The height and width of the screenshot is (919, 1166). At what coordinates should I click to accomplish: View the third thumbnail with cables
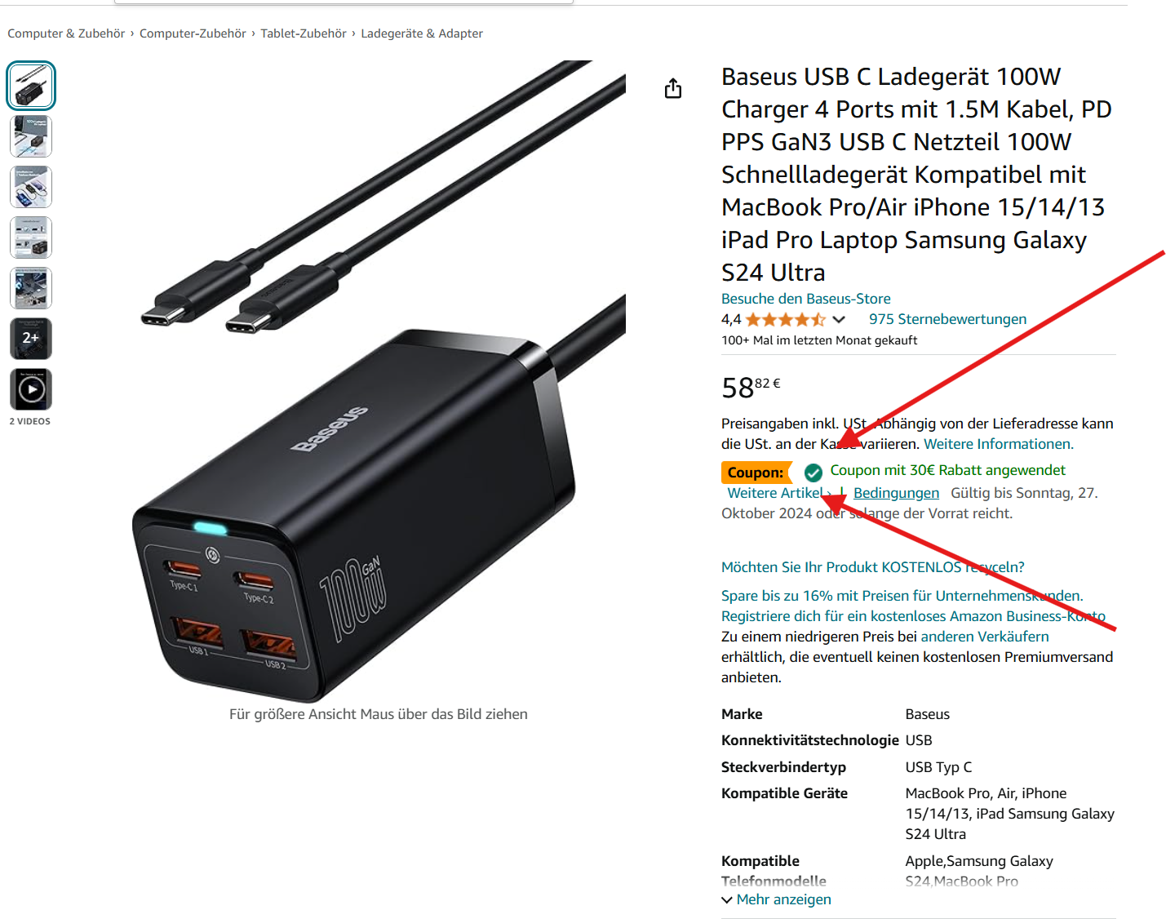click(31, 187)
